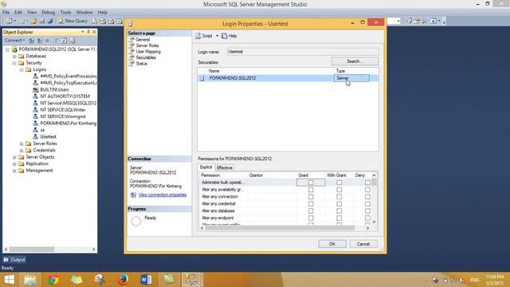510x287 pixels.
Task: Check With Grant for Administer bulk operations
Action: coord(339,183)
